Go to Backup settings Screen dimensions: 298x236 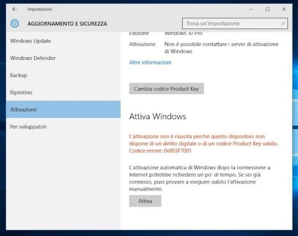point(18,75)
